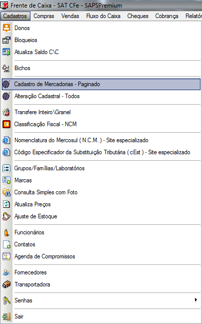
Task: Click the Transportadora truck icon
Action: [x=6, y=284]
